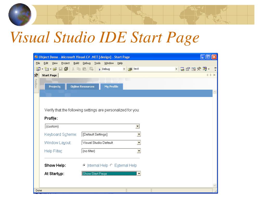266x199 pixels.
Task: Click the window resize grip in status bar
Action: point(216,191)
